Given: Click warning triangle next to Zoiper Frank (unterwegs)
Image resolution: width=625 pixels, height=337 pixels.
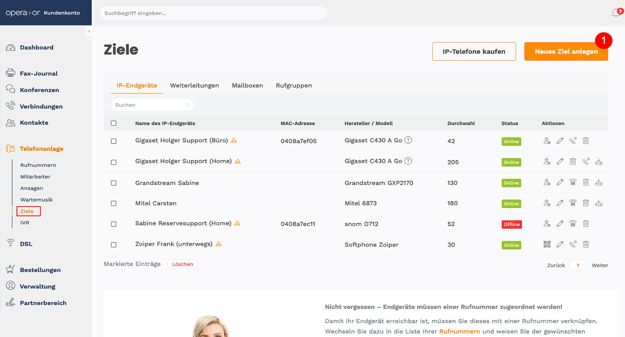Looking at the screenshot, I should (219, 244).
